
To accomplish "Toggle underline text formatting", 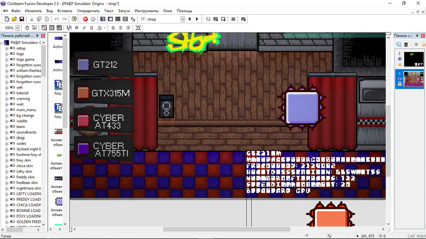I will click(x=91, y=28).
